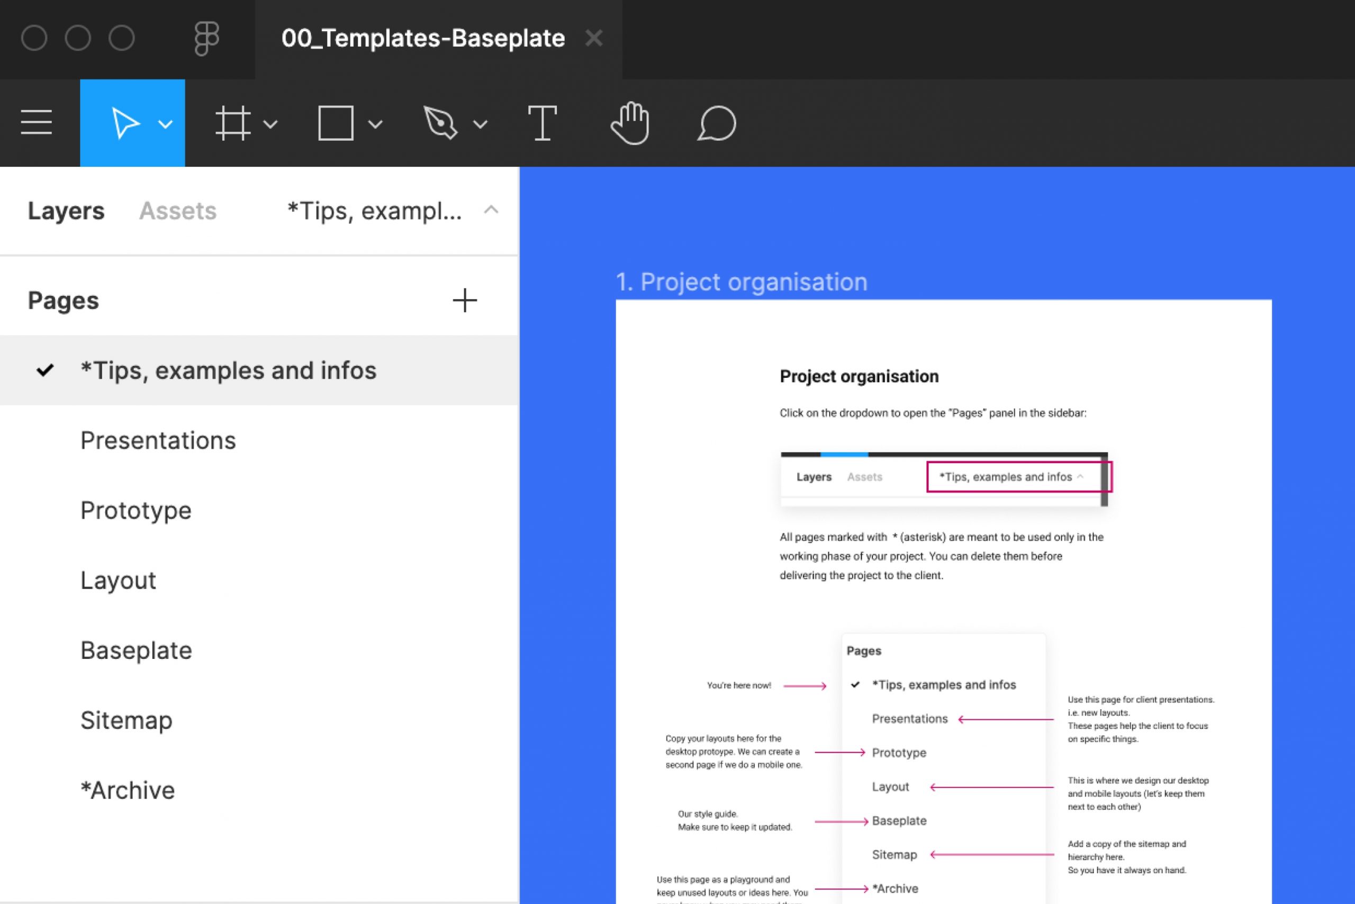Select the Frame tool
Image resolution: width=1355 pixels, height=904 pixels.
(x=233, y=123)
